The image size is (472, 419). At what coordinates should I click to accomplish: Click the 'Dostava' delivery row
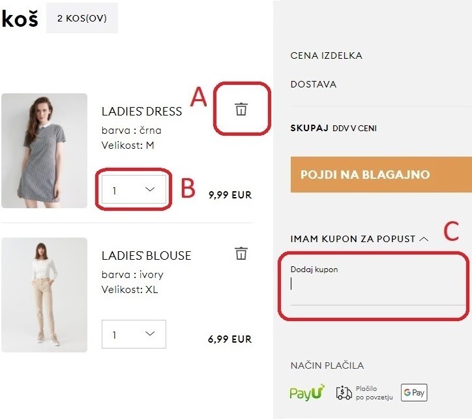coord(313,84)
